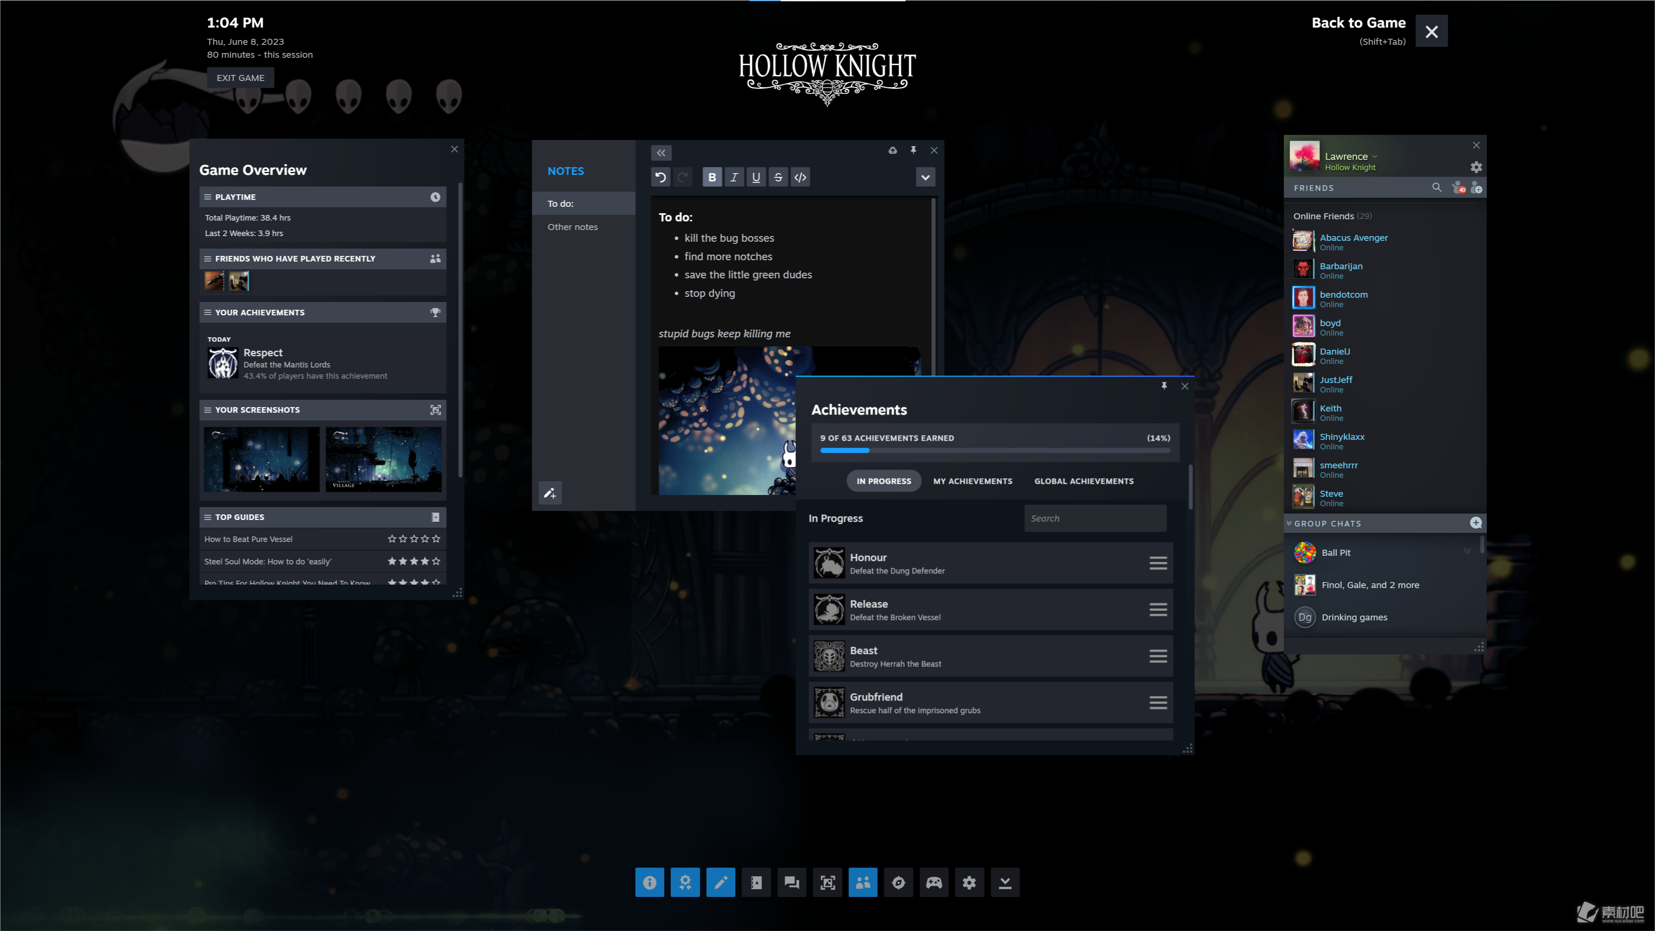The width and height of the screenshot is (1655, 931).
Task: Search achievements using the search input field
Action: pos(1094,517)
